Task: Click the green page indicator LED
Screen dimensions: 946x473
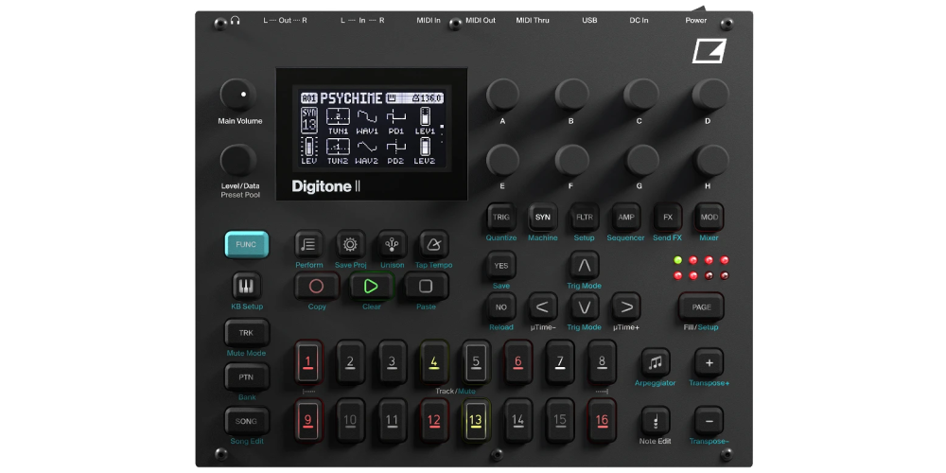Action: pyautogui.click(x=678, y=260)
